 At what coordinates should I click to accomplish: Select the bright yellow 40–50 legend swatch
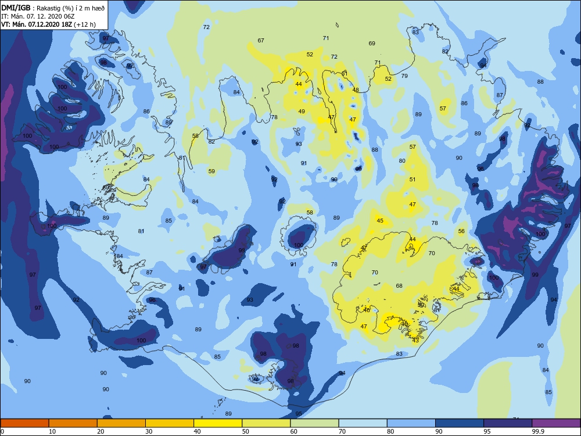coord(218,423)
